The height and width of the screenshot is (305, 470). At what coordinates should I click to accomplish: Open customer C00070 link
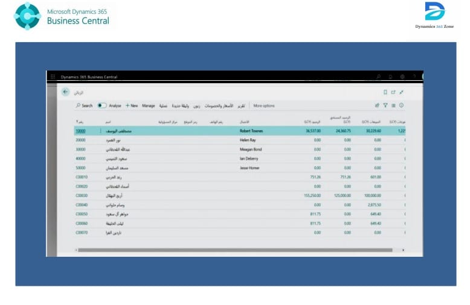pyautogui.click(x=82, y=232)
